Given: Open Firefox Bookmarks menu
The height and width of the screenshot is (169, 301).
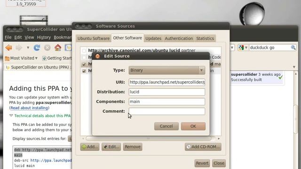Looking at the screenshot, I should [63, 38].
